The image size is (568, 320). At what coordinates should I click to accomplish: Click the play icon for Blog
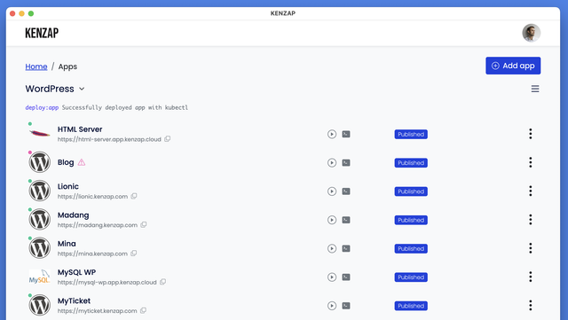[x=332, y=163]
